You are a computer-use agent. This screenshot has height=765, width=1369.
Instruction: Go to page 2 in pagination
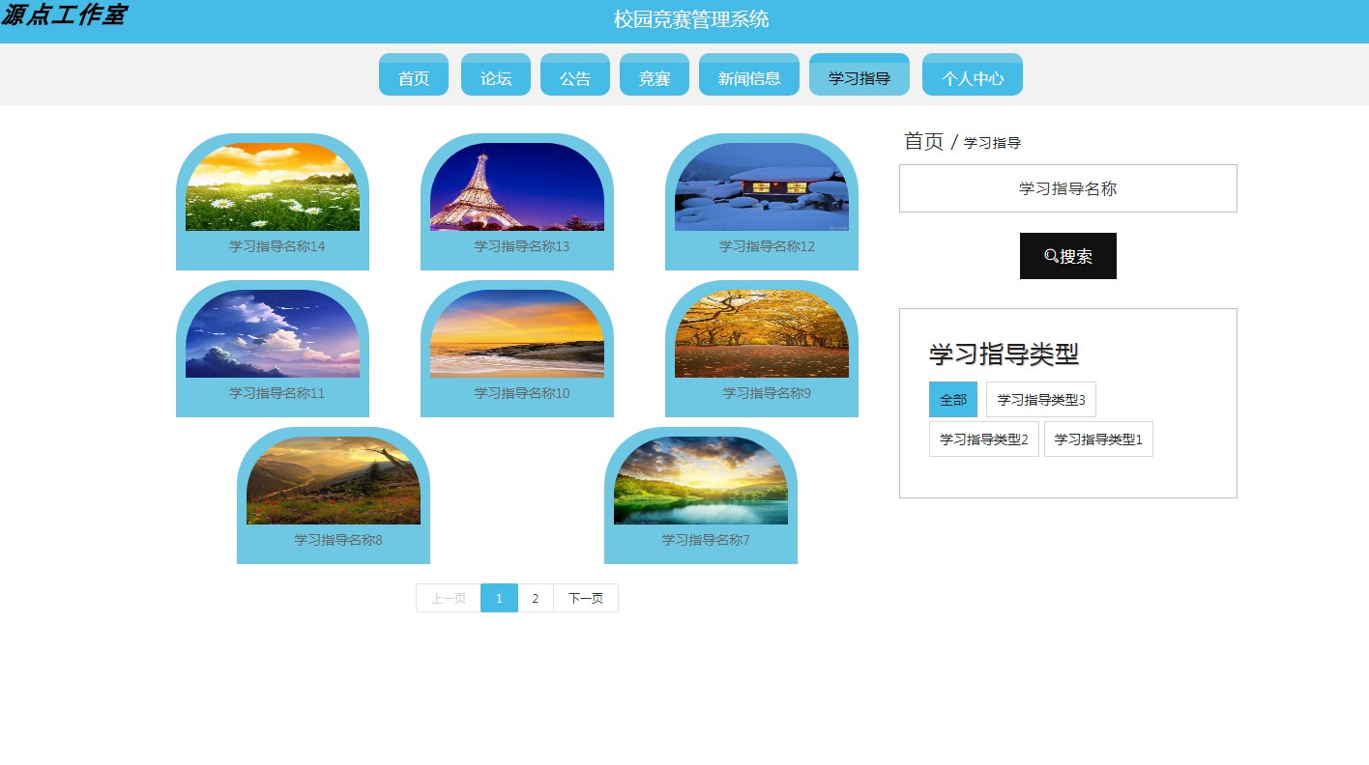536,598
